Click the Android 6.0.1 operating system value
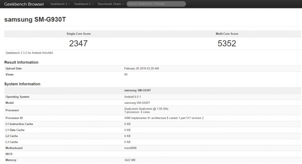302x164 pixels. tap(132, 97)
